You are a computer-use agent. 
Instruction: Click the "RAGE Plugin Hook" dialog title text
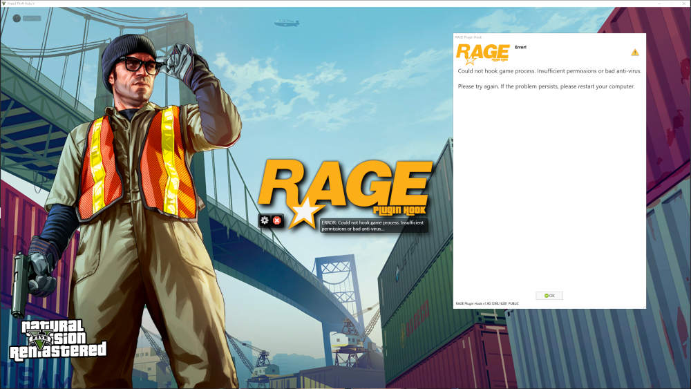coord(468,37)
